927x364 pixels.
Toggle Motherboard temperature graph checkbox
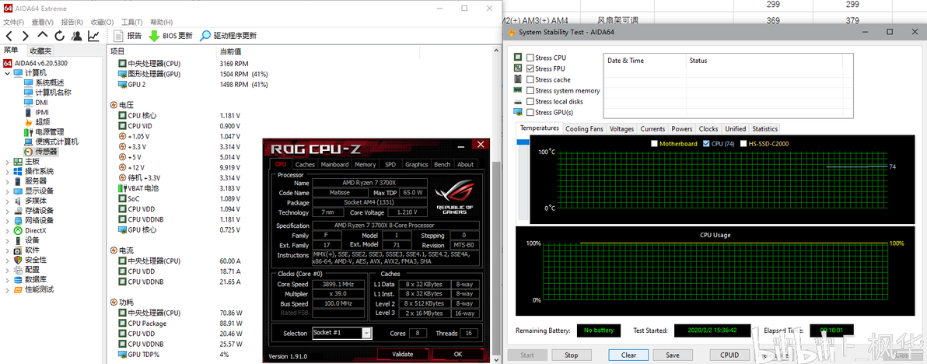(x=655, y=144)
